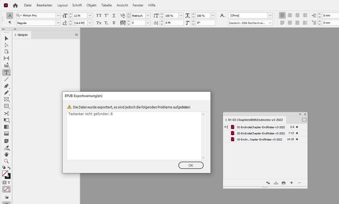Select the Type tool

pyautogui.click(x=6, y=72)
